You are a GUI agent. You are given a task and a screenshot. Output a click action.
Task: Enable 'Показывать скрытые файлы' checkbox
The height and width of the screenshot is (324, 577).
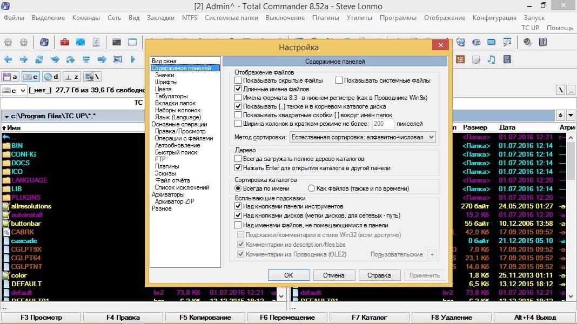point(238,80)
